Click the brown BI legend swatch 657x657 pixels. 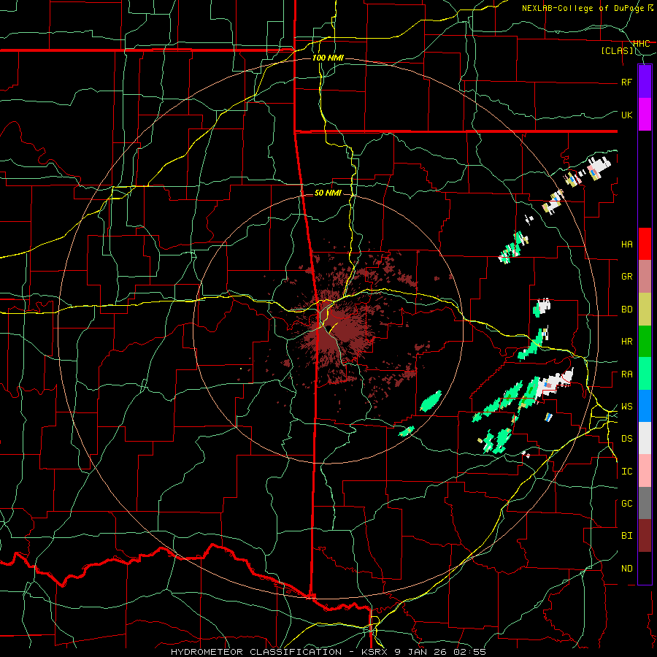[x=645, y=536]
